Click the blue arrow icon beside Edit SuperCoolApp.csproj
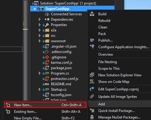 tap(92, 89)
